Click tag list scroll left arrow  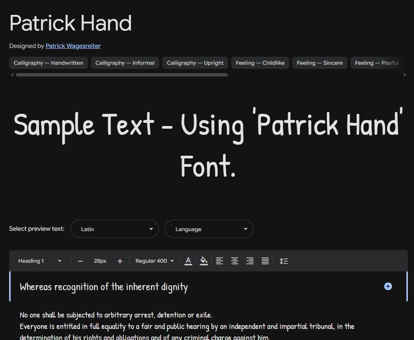point(12,75)
